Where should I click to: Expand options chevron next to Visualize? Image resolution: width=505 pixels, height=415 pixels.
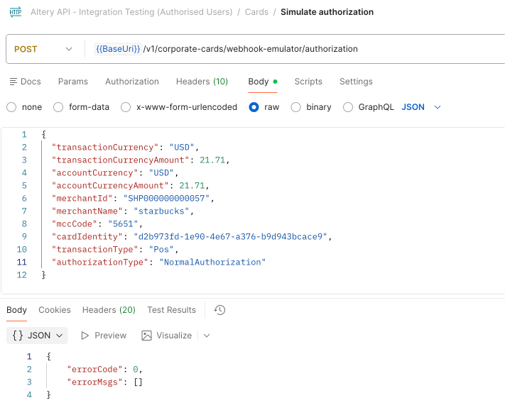point(207,336)
